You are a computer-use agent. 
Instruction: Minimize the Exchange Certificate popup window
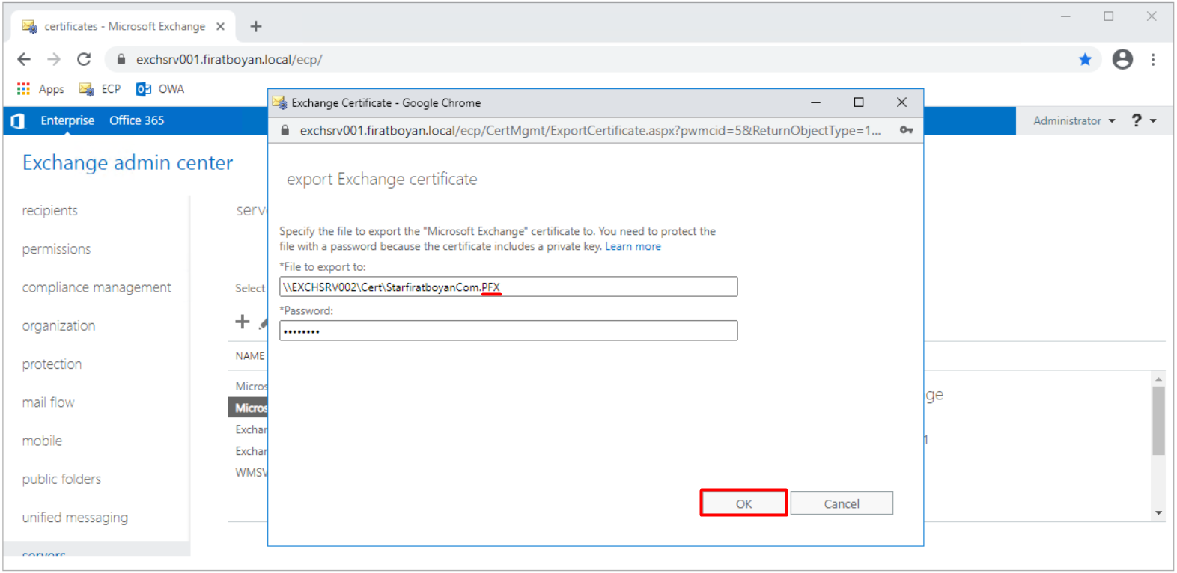(x=815, y=102)
